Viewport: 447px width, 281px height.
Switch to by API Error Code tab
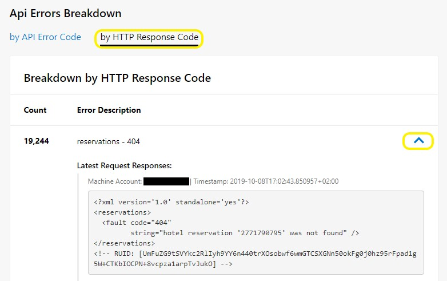[x=45, y=37]
